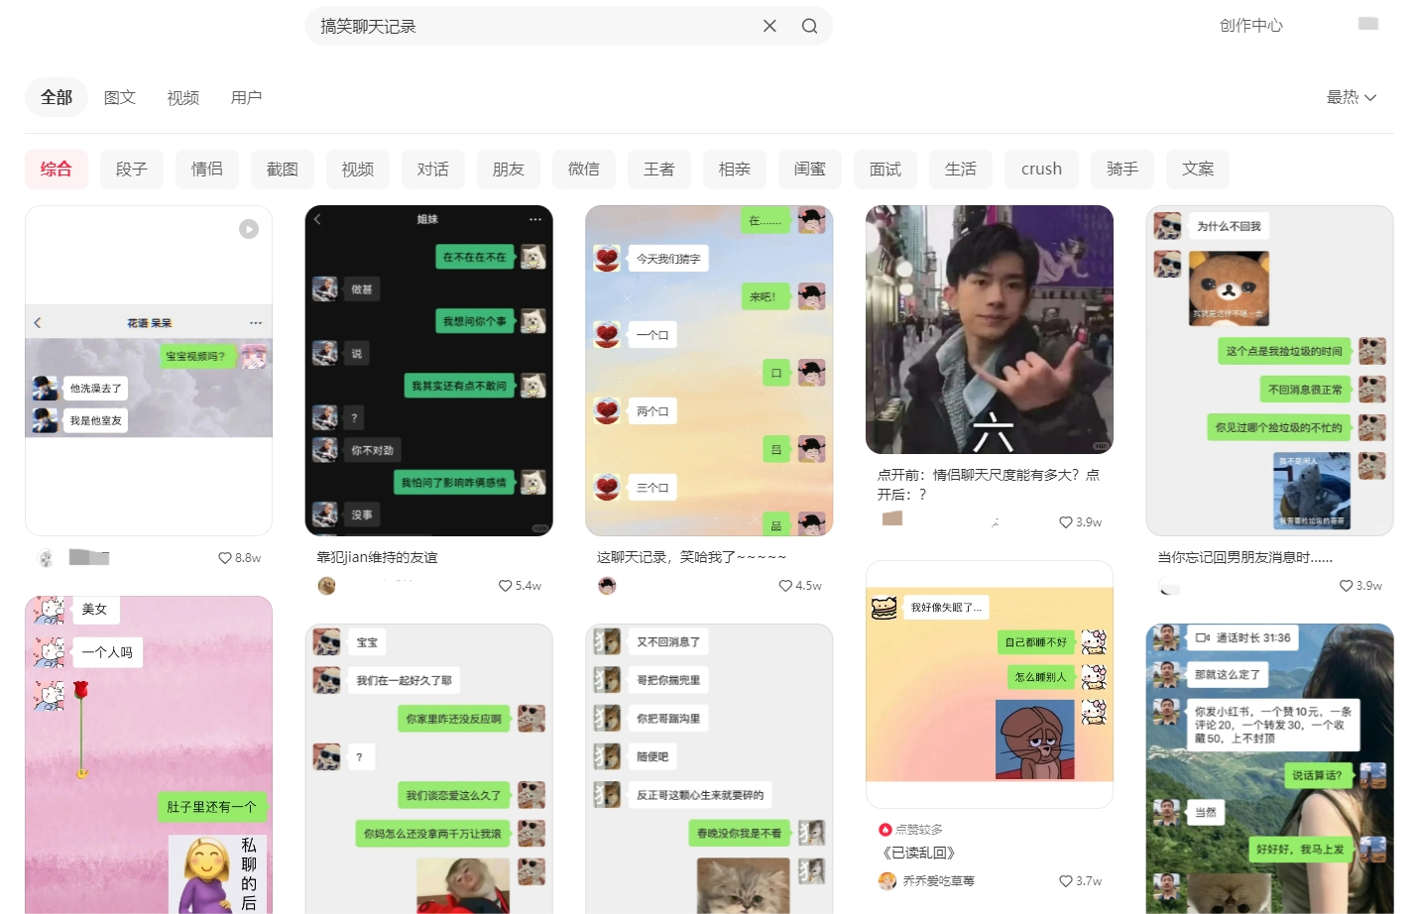Open the 最热 sort dropdown
1417x914 pixels.
pos(1351,97)
